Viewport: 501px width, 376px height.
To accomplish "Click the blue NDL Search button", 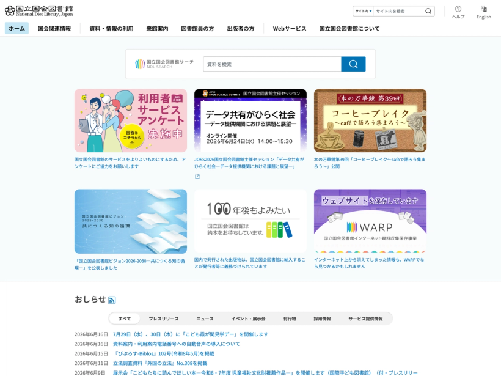I will (353, 64).
